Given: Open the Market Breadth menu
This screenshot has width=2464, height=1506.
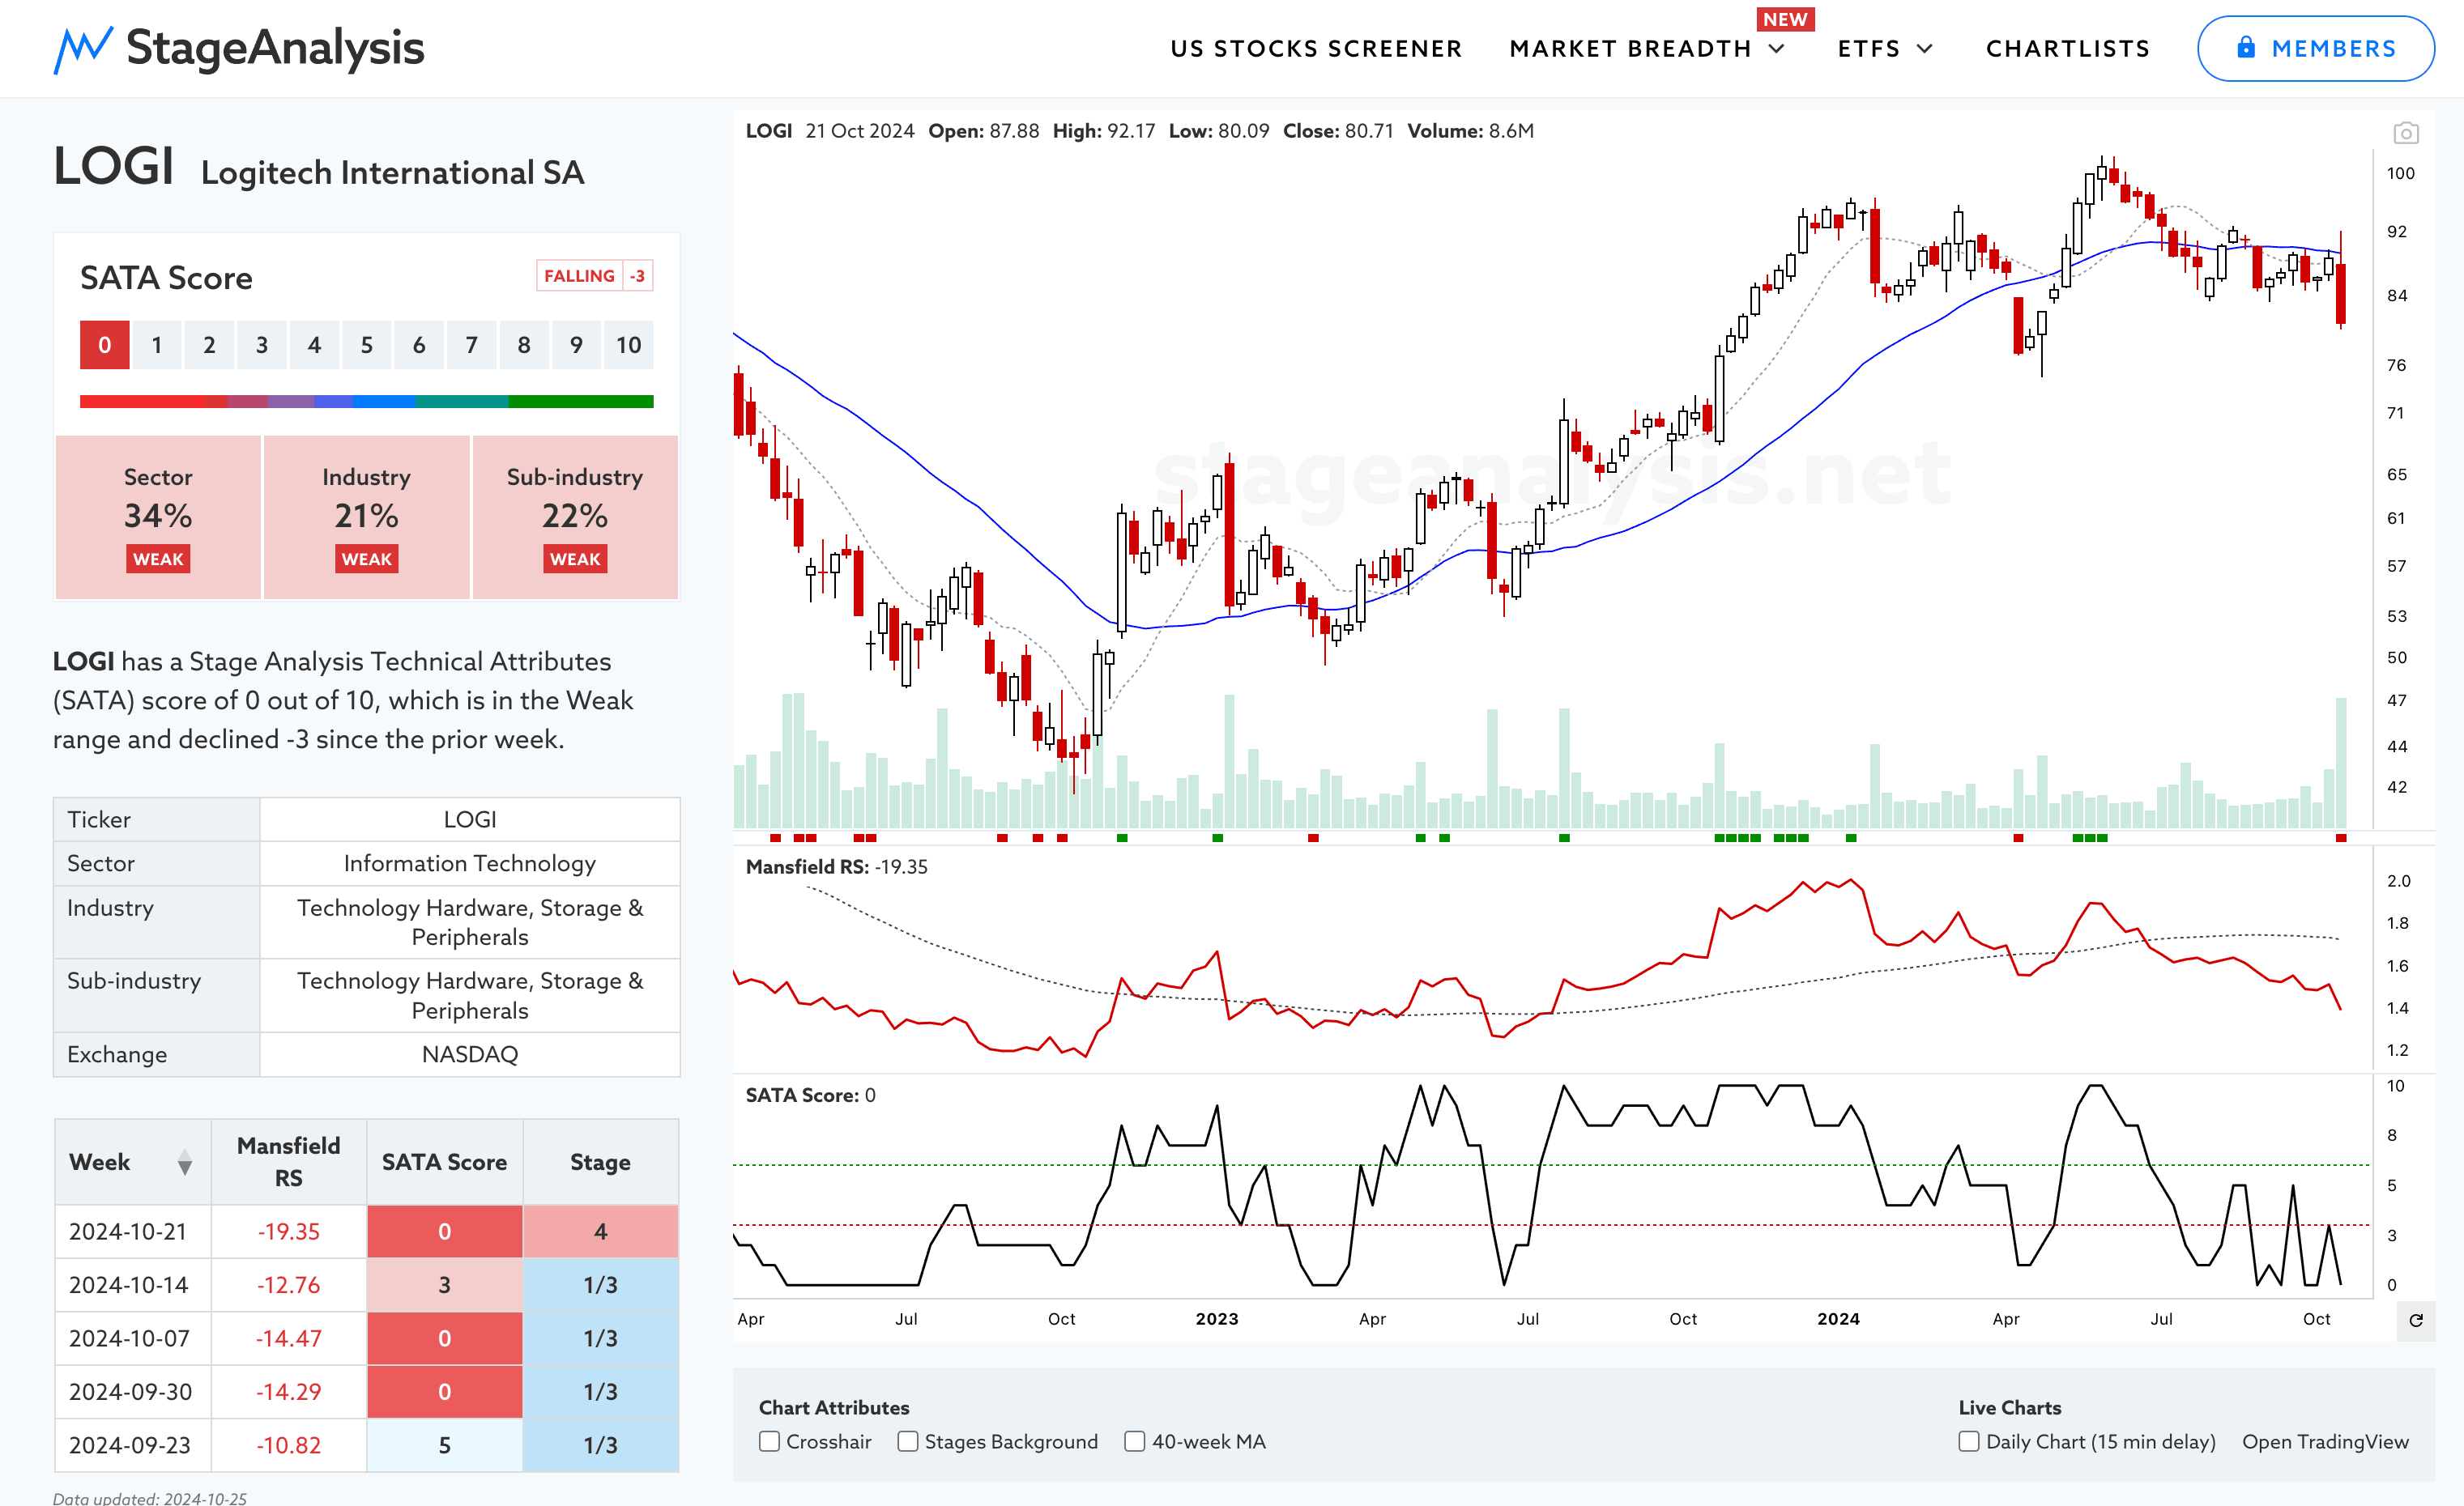Looking at the screenshot, I should pyautogui.click(x=1630, y=48).
